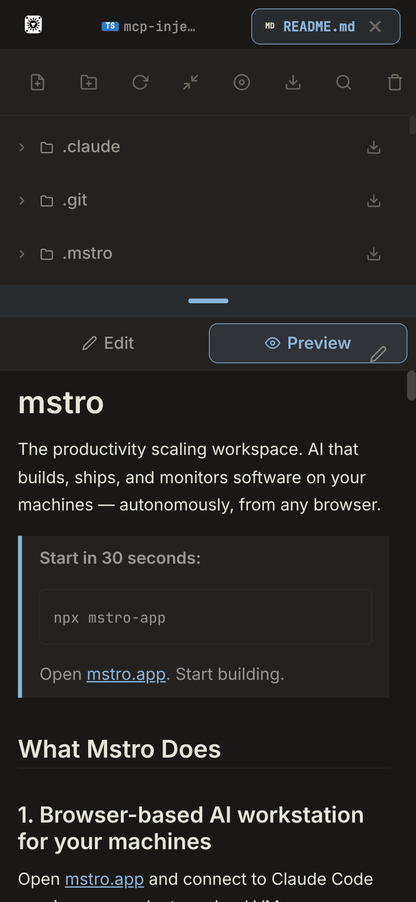Expand the .mstro folder chevron
The width and height of the screenshot is (416, 902).
[22, 254]
